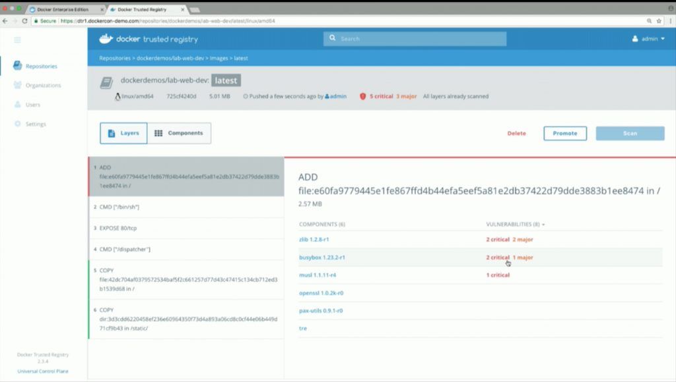Viewport: 676px width, 382px height.
Task: Open the musl 1.1.11-r4 component link
Action: 318,275
